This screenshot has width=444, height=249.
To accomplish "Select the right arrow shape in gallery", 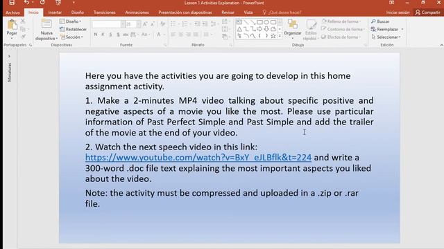I will point(259,29).
